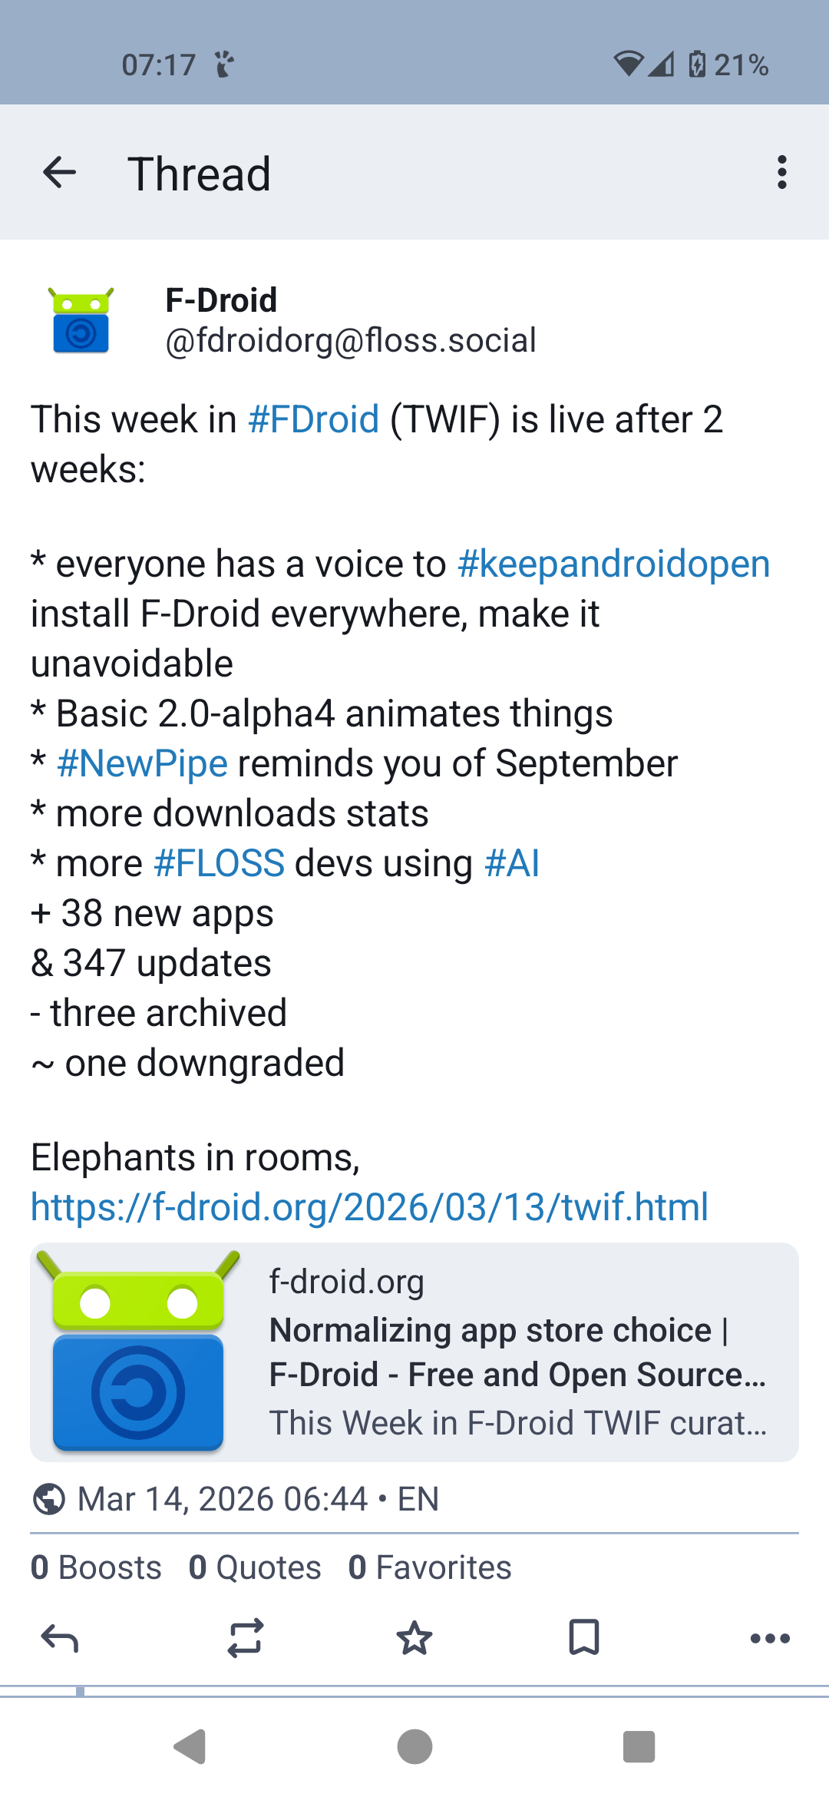829x1797 pixels.
Task: Favorite the post with the star icon
Action: (x=414, y=1638)
